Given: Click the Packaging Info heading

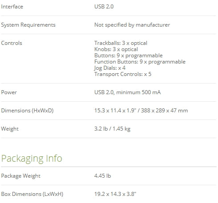Looking at the screenshot, I should click(32, 159).
